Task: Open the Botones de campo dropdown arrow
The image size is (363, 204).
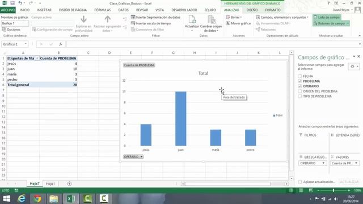Action: tap(348, 23)
